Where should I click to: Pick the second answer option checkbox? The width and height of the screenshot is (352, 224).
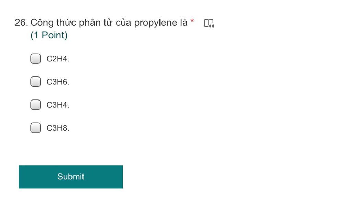tap(35, 82)
